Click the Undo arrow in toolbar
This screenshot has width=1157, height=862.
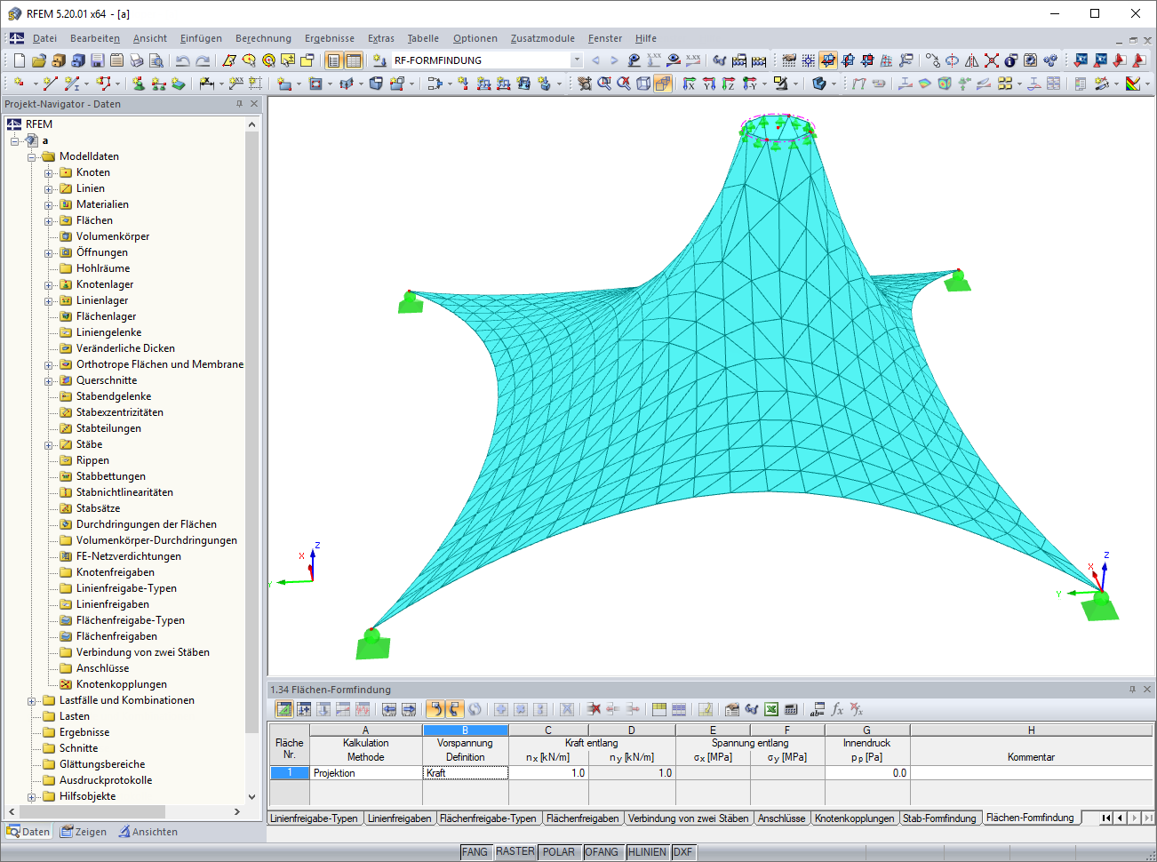point(183,60)
